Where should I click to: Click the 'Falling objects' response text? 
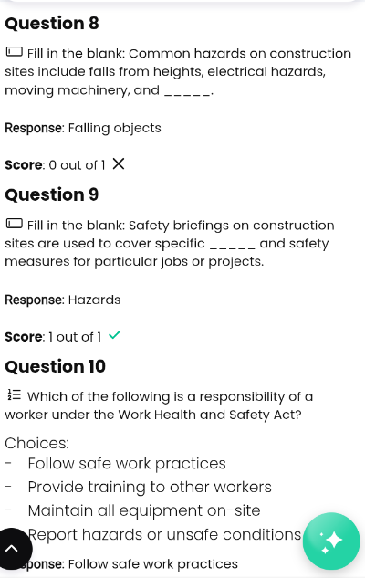coord(115,128)
